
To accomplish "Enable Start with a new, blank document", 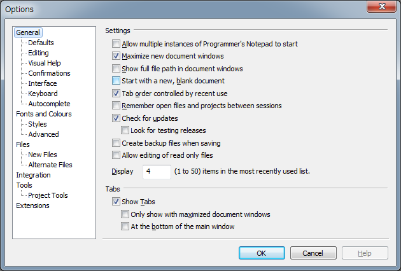I will [x=116, y=81].
